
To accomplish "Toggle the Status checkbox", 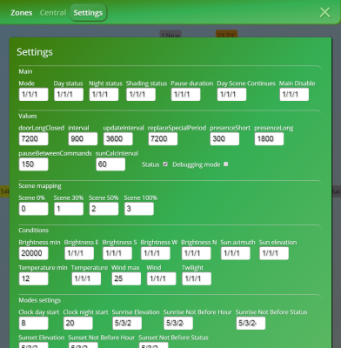I will pyautogui.click(x=165, y=164).
